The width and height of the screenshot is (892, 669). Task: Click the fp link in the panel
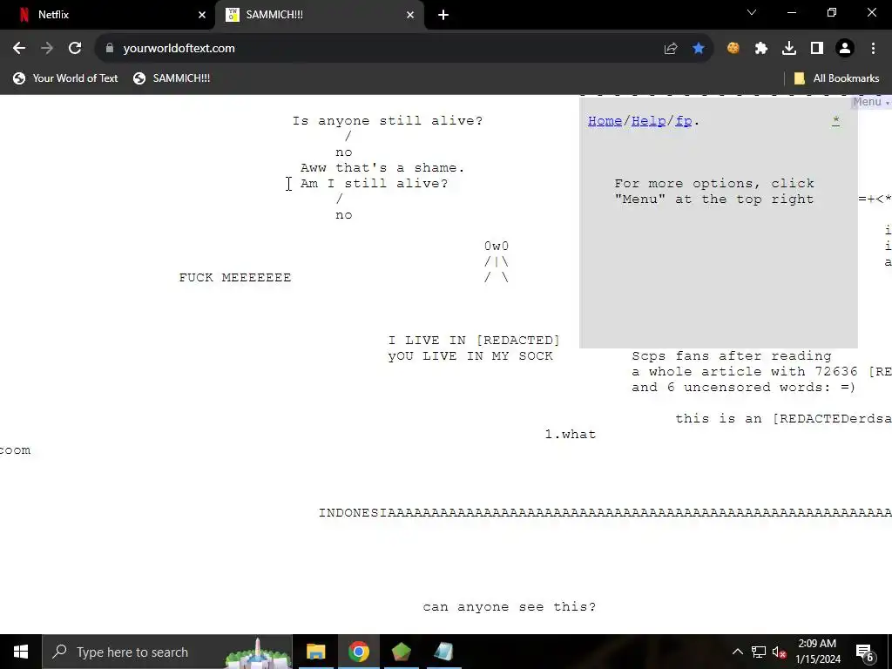click(x=684, y=121)
